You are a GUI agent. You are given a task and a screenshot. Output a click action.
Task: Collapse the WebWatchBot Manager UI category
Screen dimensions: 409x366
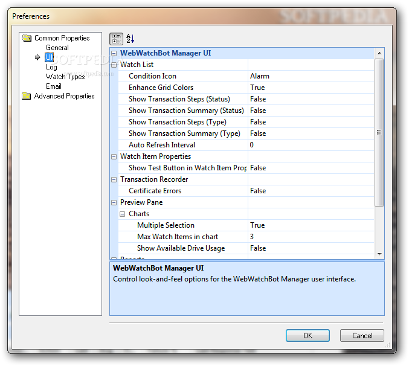point(114,53)
